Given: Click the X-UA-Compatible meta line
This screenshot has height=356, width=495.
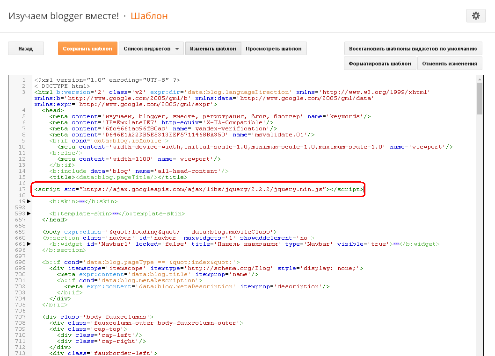Looking at the screenshot, I should click(161, 123).
